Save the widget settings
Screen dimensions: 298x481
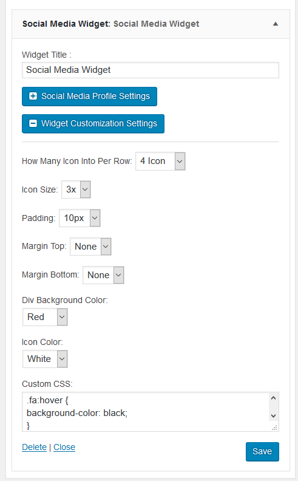pyautogui.click(x=262, y=452)
